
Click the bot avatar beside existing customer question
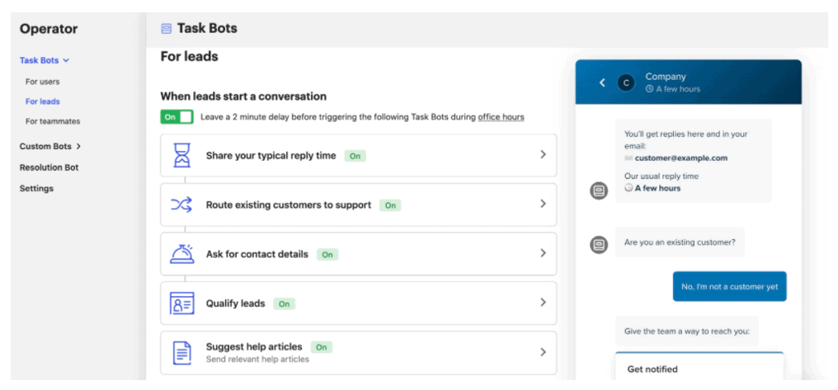pyautogui.click(x=599, y=244)
